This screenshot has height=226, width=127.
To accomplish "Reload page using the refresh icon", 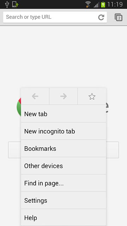I will (101, 17).
